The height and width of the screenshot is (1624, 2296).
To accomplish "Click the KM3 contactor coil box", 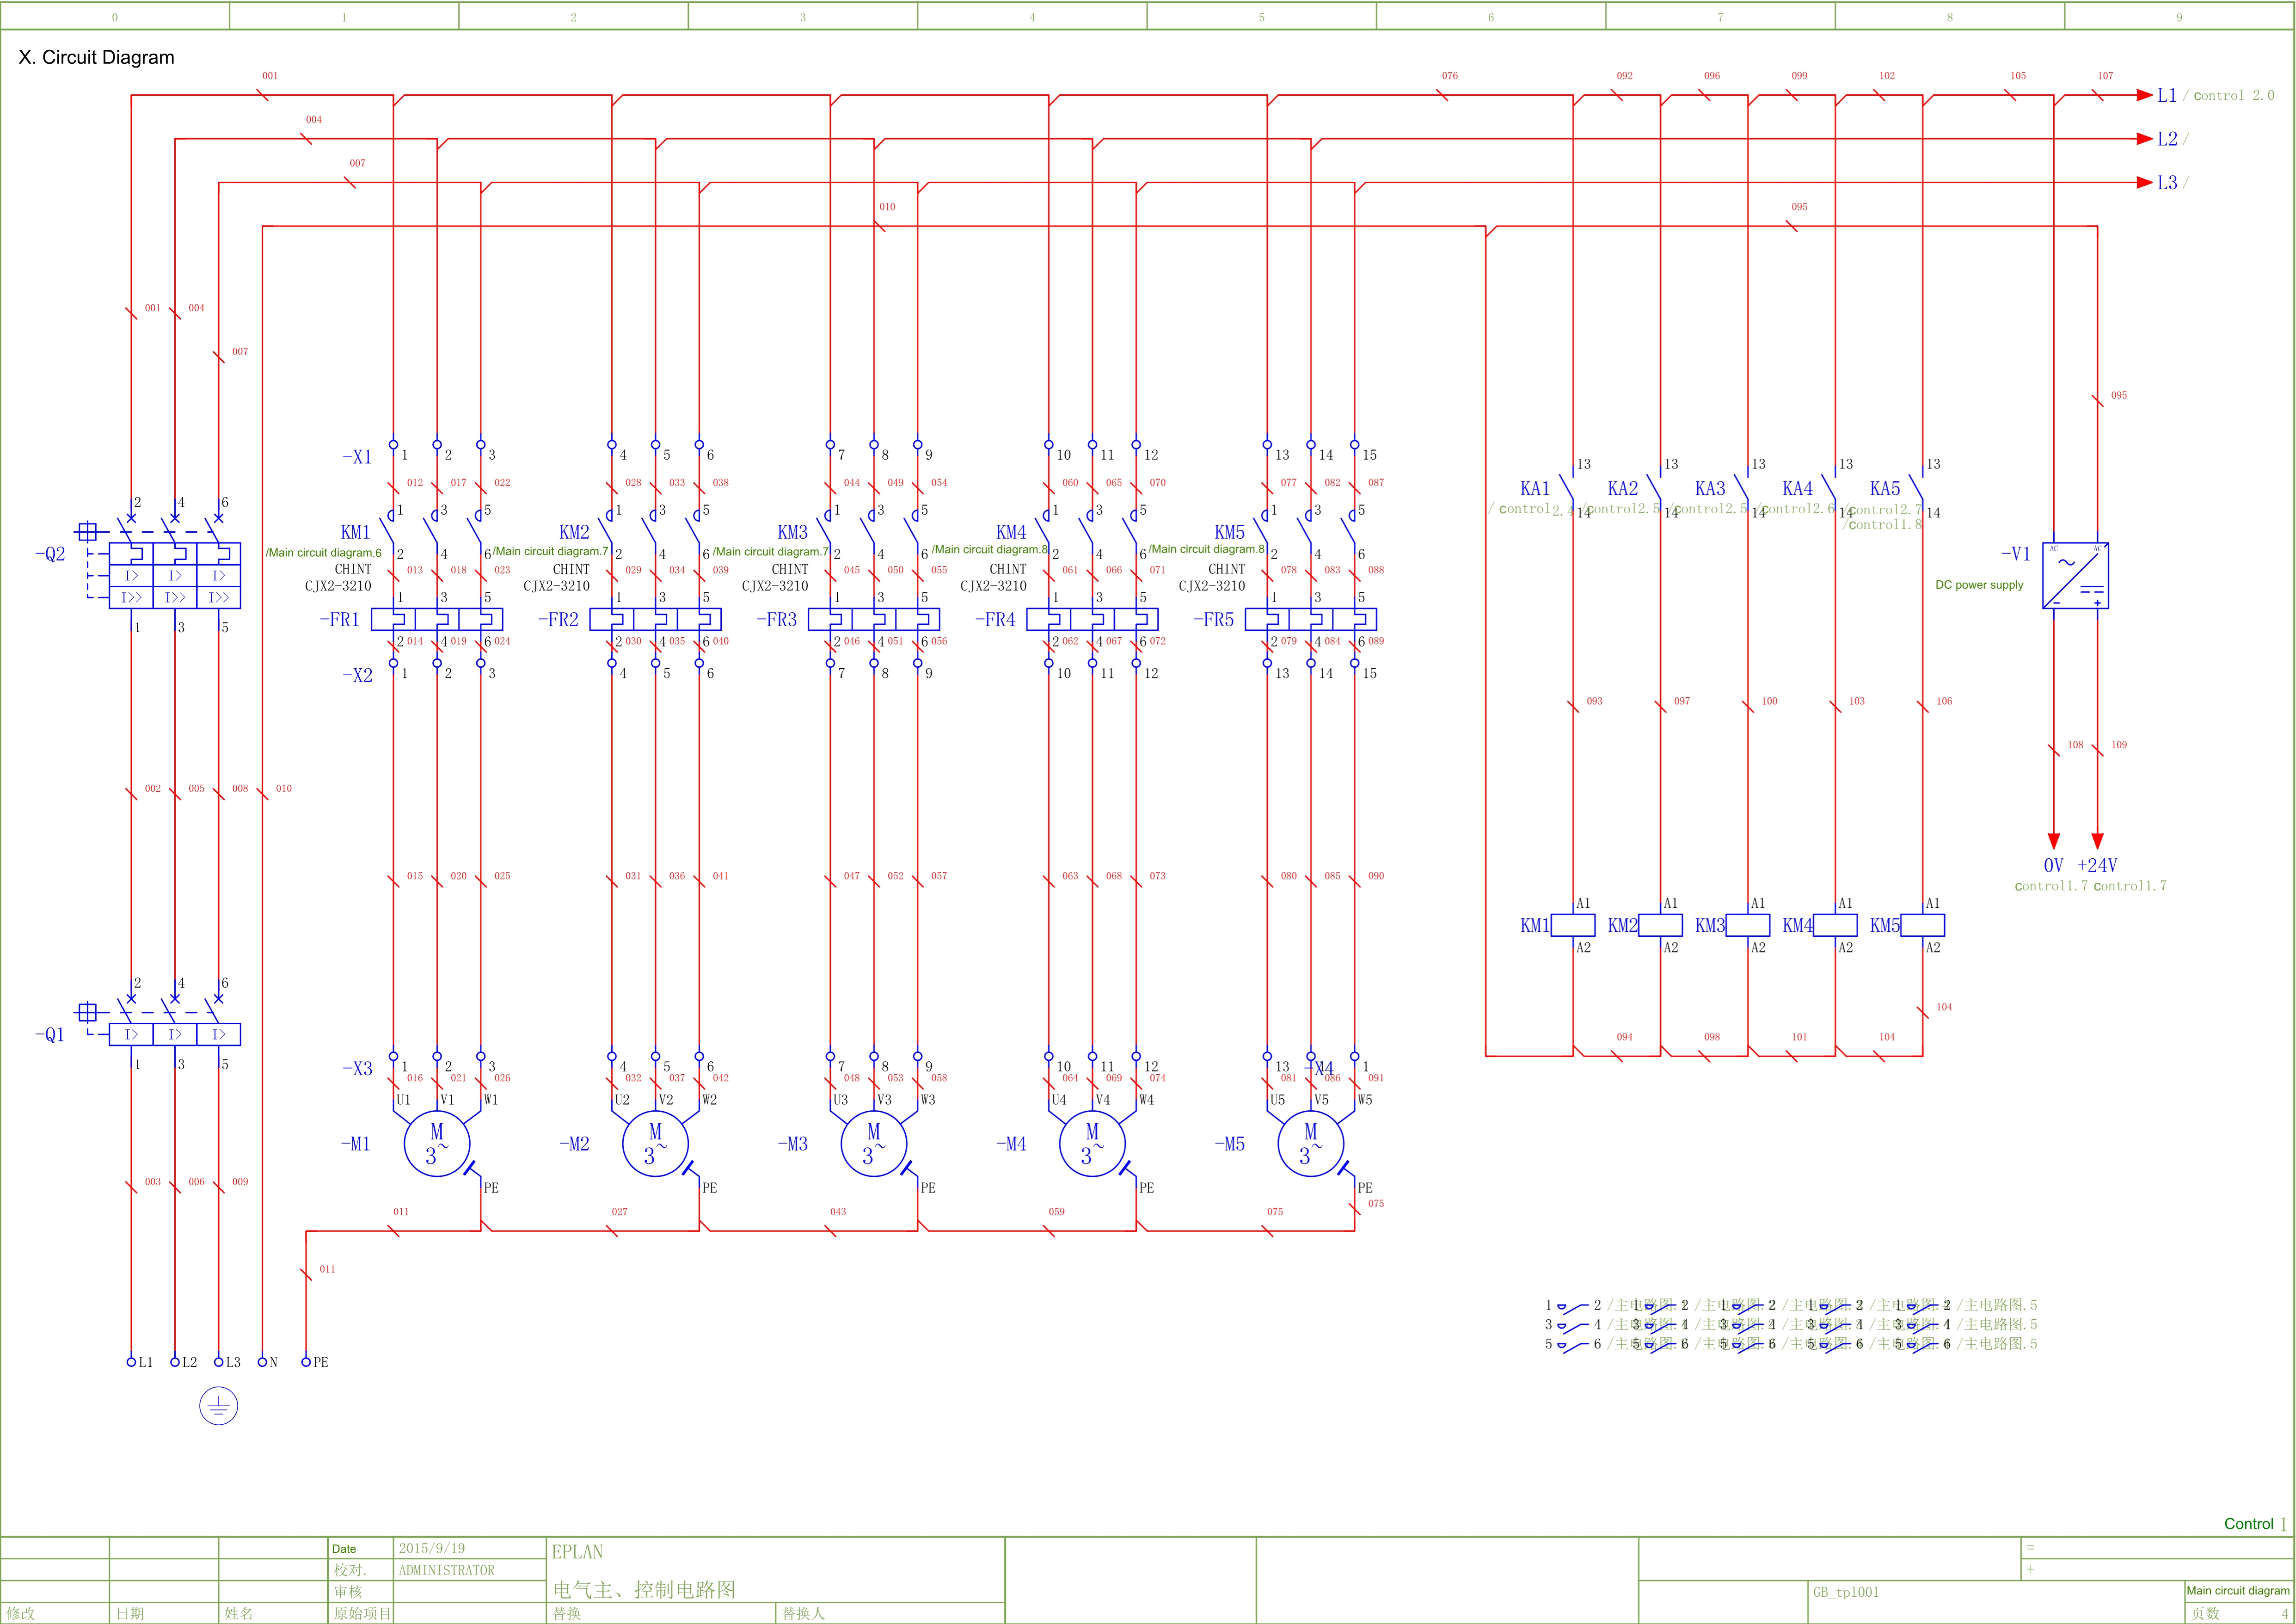I will (x=1748, y=925).
